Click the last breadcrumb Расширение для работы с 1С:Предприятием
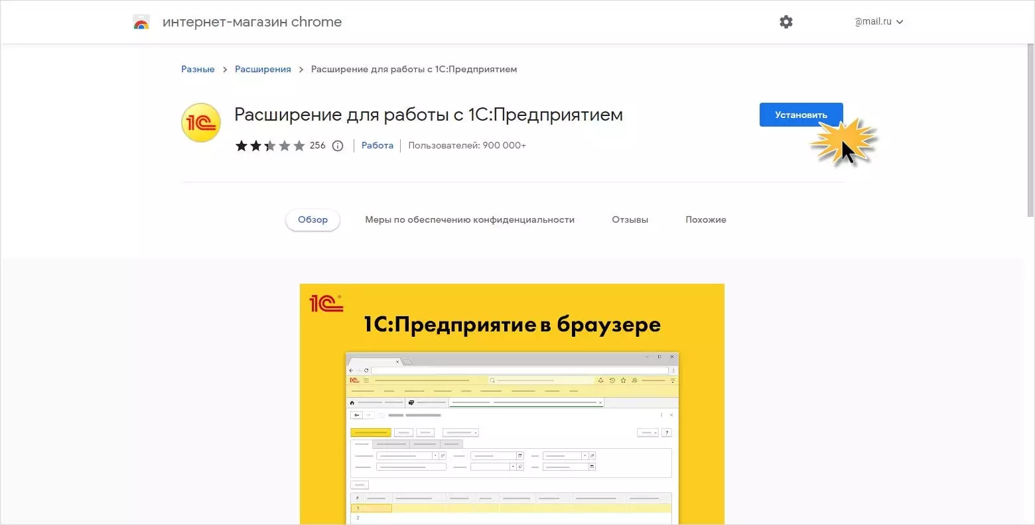This screenshot has height=525, width=1035. [414, 70]
